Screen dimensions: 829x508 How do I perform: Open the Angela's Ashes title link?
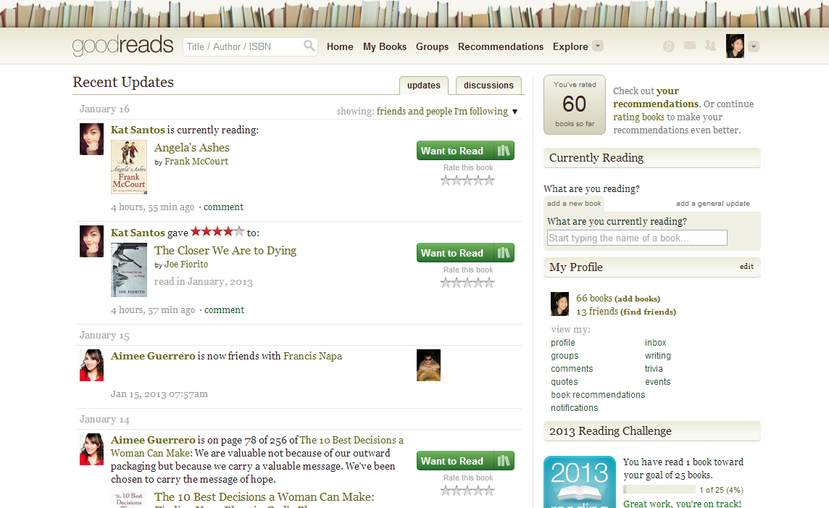(192, 148)
